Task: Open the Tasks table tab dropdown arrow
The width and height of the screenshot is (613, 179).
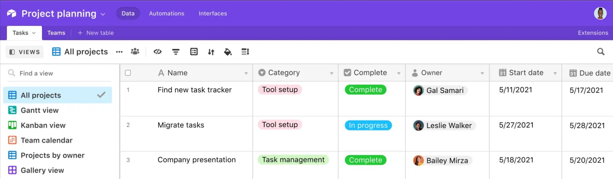Action: click(x=34, y=33)
